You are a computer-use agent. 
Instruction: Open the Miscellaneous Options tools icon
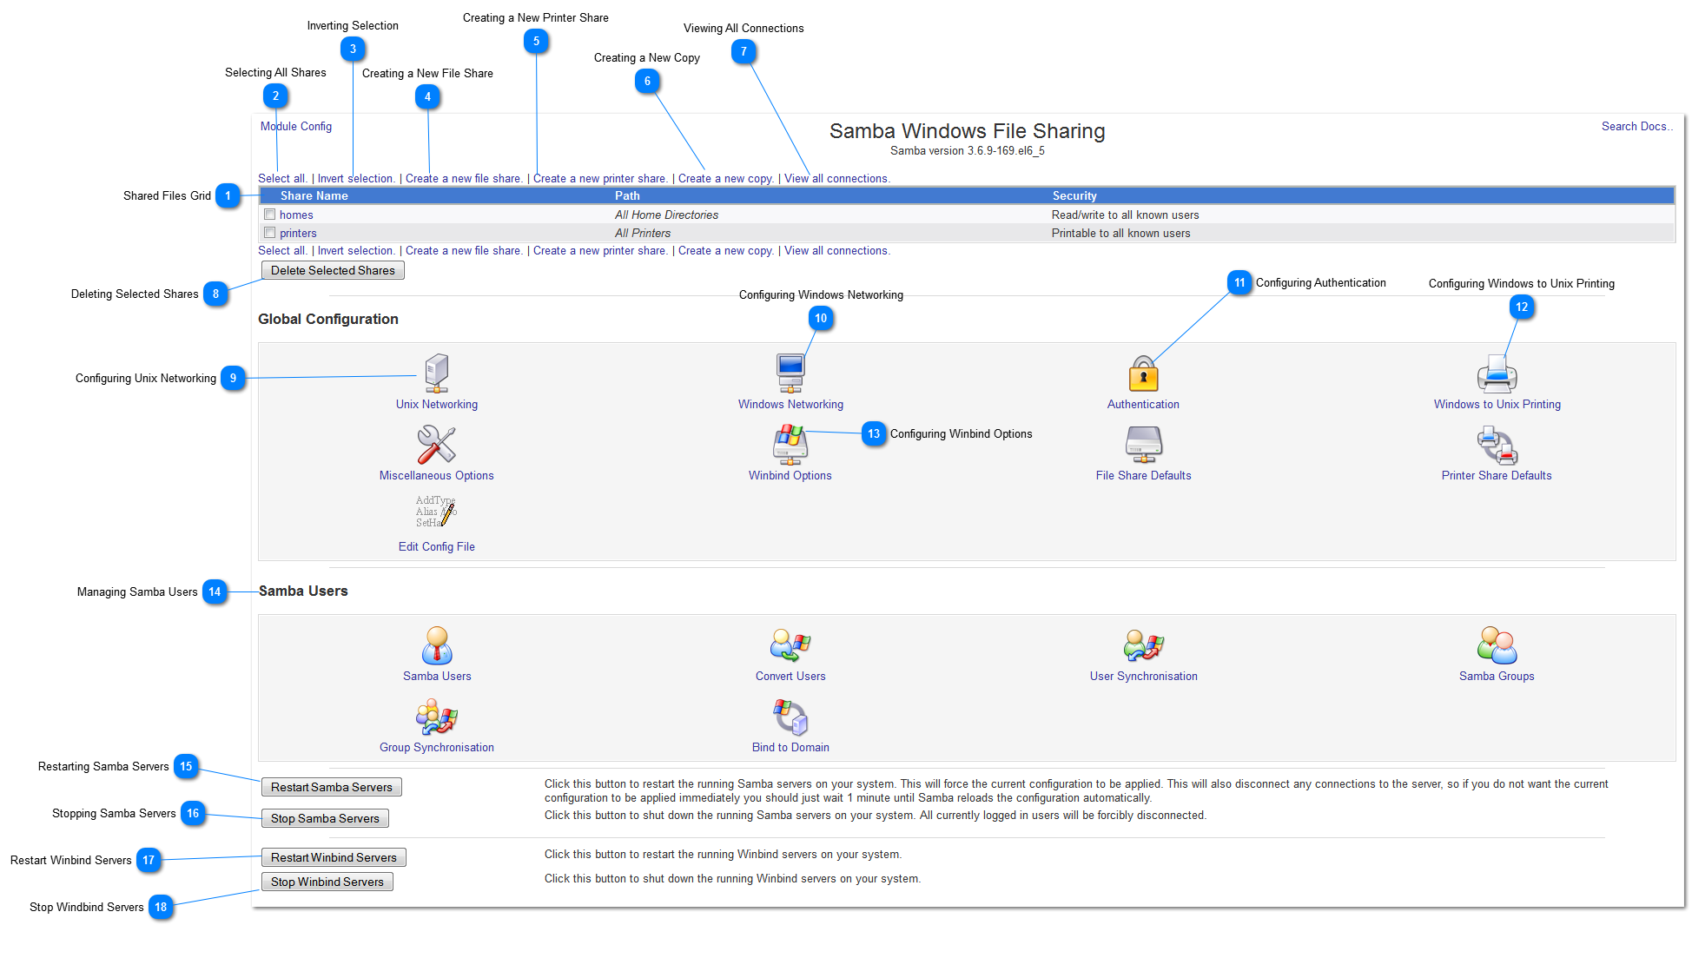436,445
